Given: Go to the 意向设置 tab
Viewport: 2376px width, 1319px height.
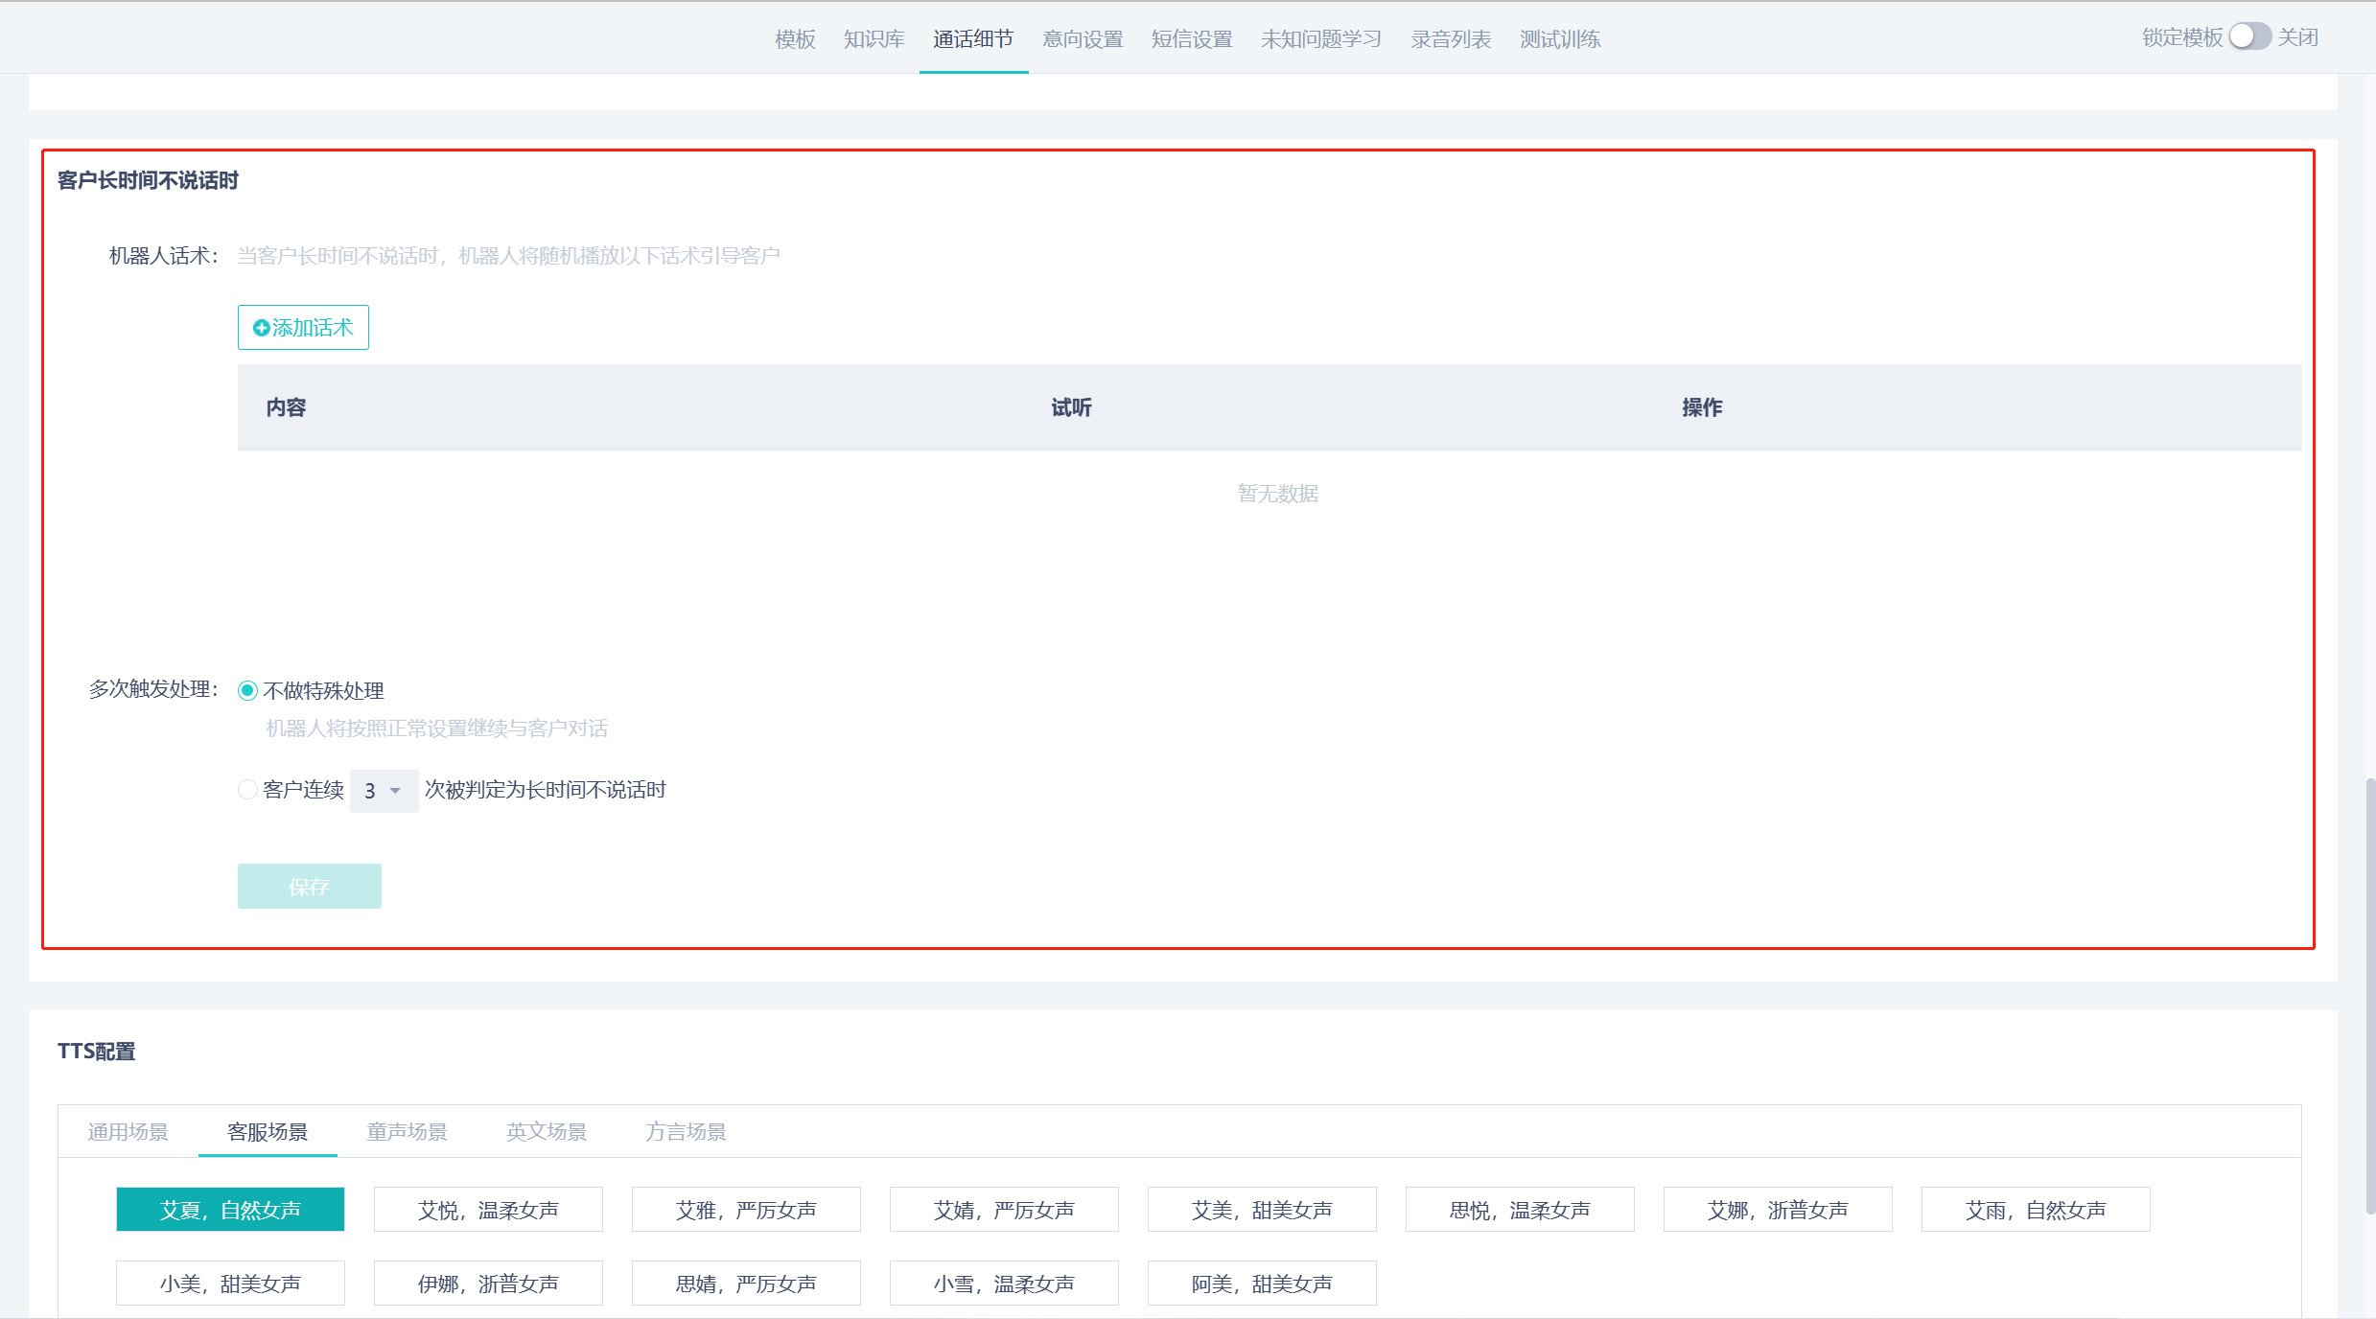Looking at the screenshot, I should tap(1083, 39).
